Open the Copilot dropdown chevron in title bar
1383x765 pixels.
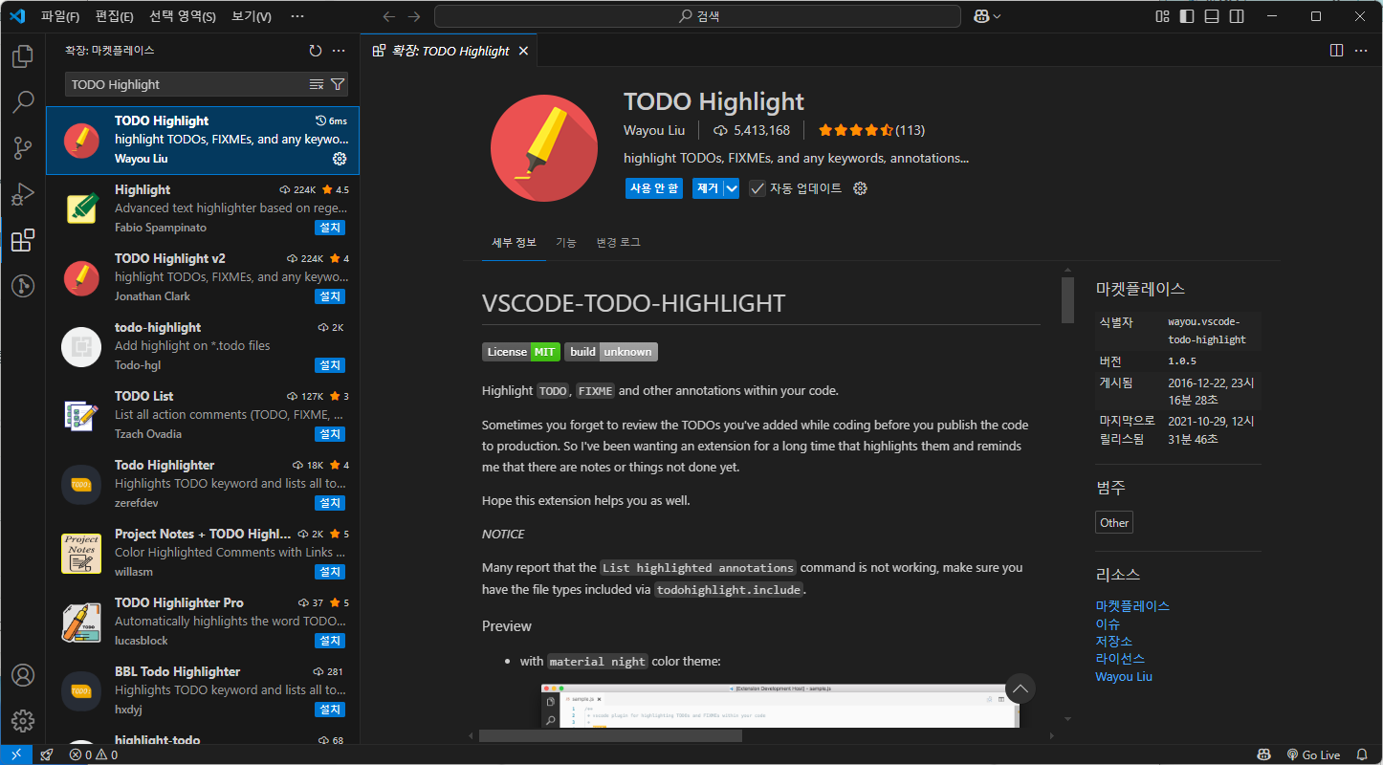(998, 16)
